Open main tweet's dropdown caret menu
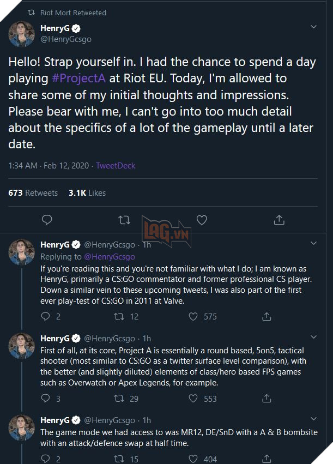Screen dimensions: 333x464 click(x=313, y=27)
